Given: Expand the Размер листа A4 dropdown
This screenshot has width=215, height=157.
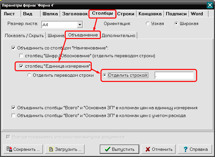Looking at the screenshot, I should [x=80, y=25].
